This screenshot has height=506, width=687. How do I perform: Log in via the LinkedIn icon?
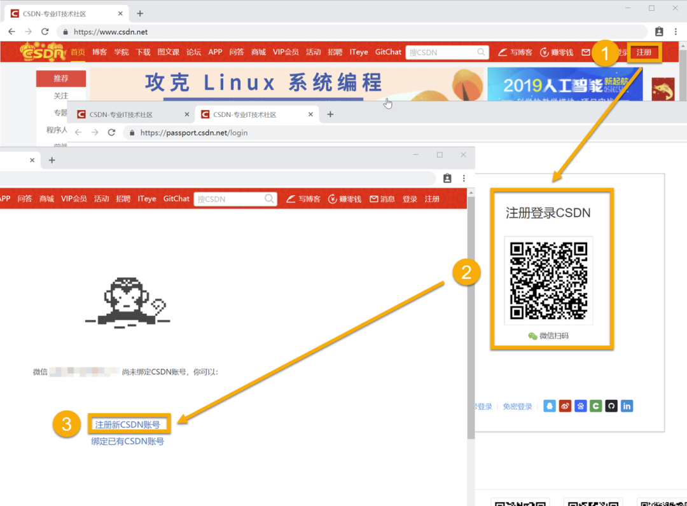point(627,406)
